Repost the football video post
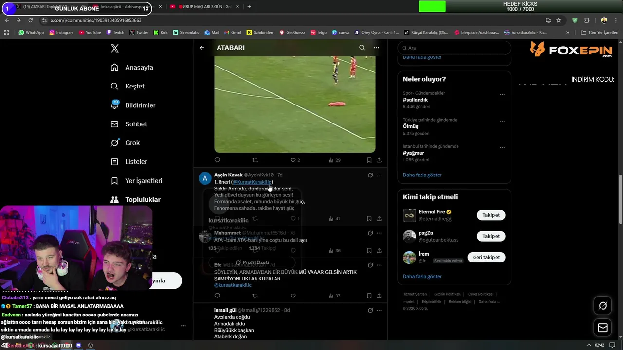Viewport: 623px width, 350px height. [255, 160]
